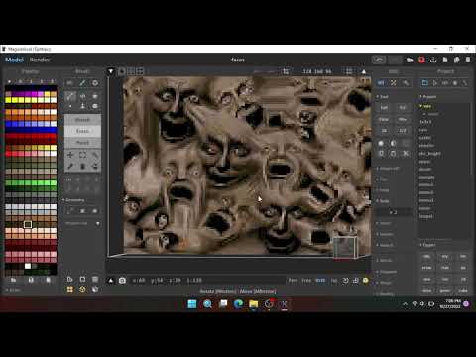The width and height of the screenshot is (476, 357).
Task: Pick the outlined selected swatch in the palette
Action: click(28, 225)
